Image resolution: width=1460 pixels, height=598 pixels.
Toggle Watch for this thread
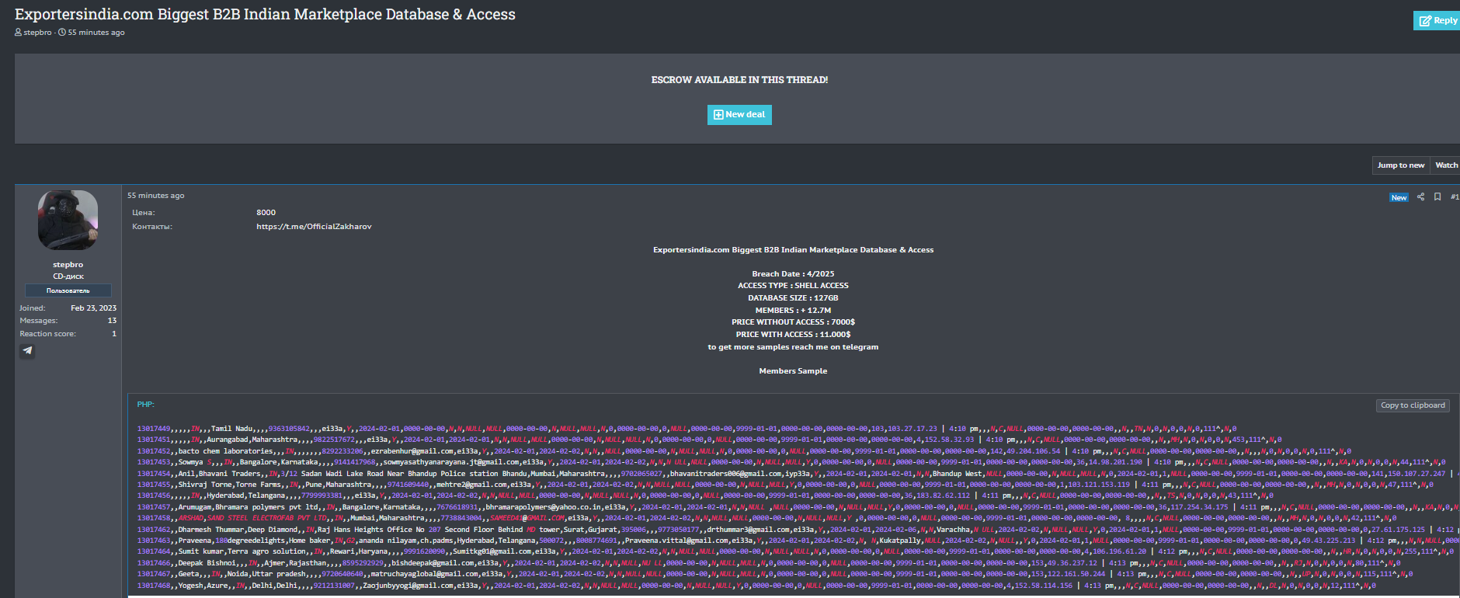pyautogui.click(x=1446, y=165)
